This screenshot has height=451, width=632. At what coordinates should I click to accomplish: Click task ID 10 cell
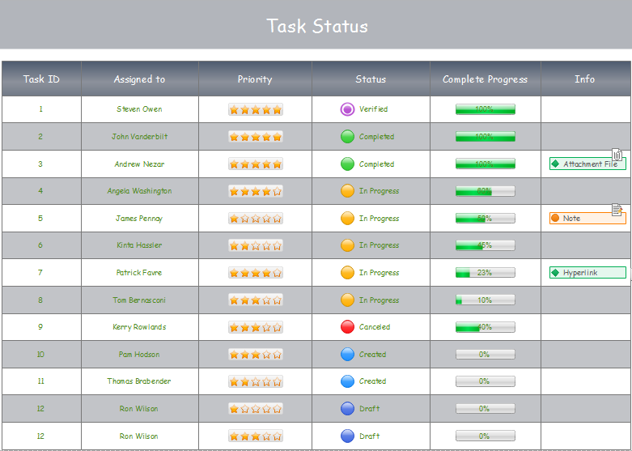click(x=41, y=354)
